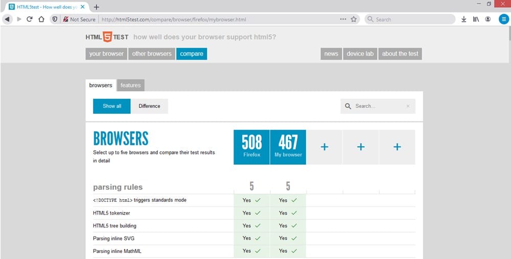Viewport: 511px width, 259px height.
Task: Switch to the 'features' tab
Action: pos(130,86)
